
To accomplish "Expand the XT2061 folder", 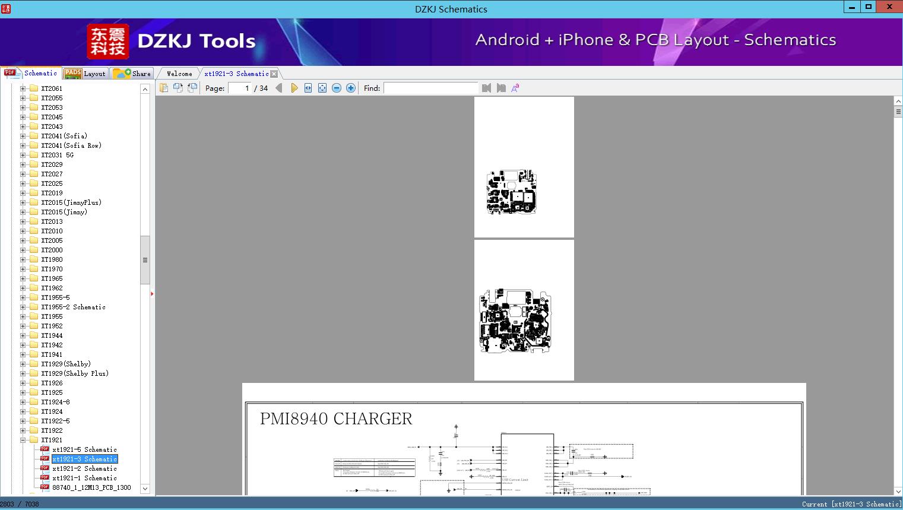I will tap(23, 88).
